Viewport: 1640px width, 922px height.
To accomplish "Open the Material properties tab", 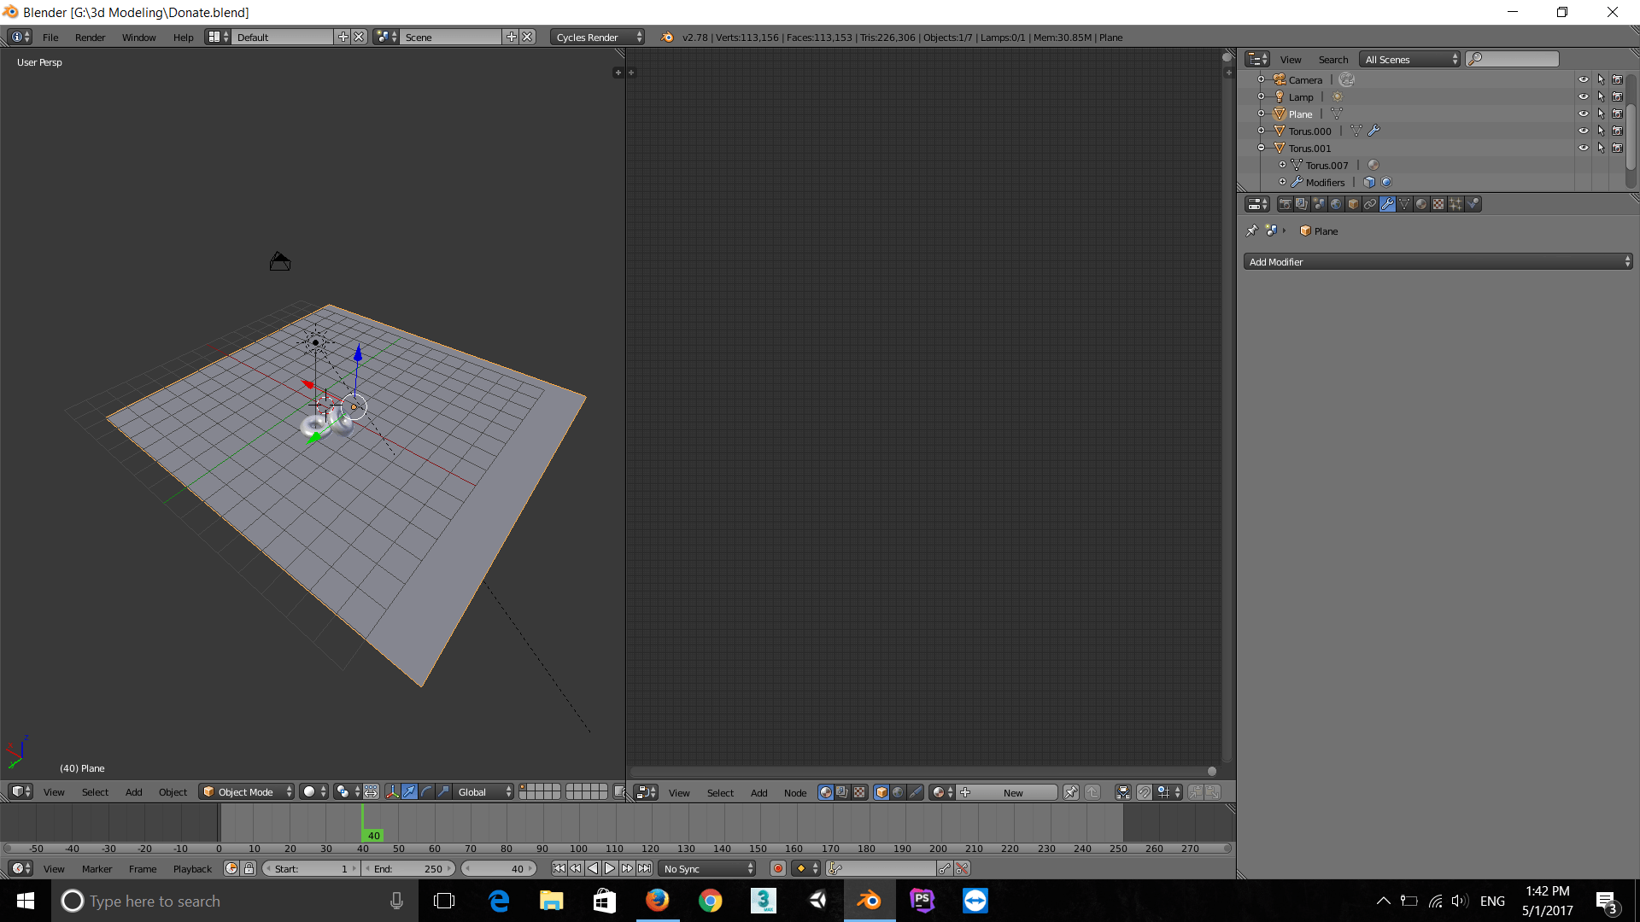I will [1421, 204].
